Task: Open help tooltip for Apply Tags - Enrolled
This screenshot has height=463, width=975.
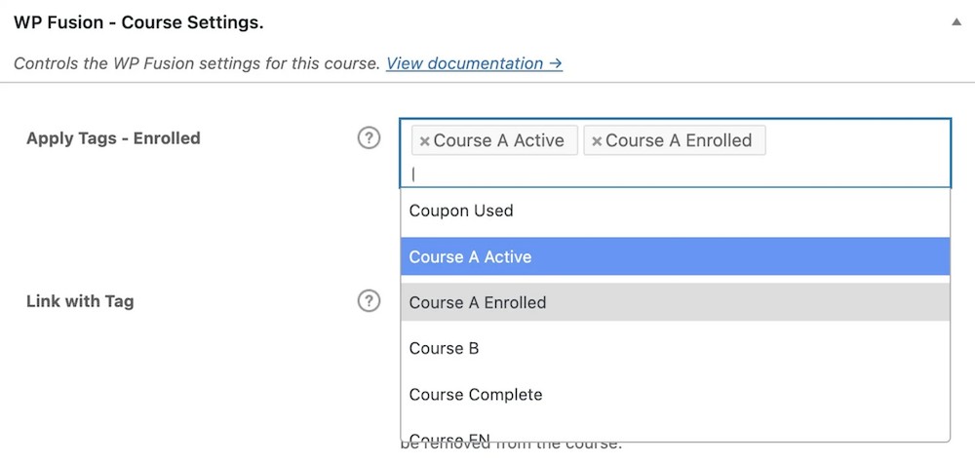Action: [x=369, y=138]
